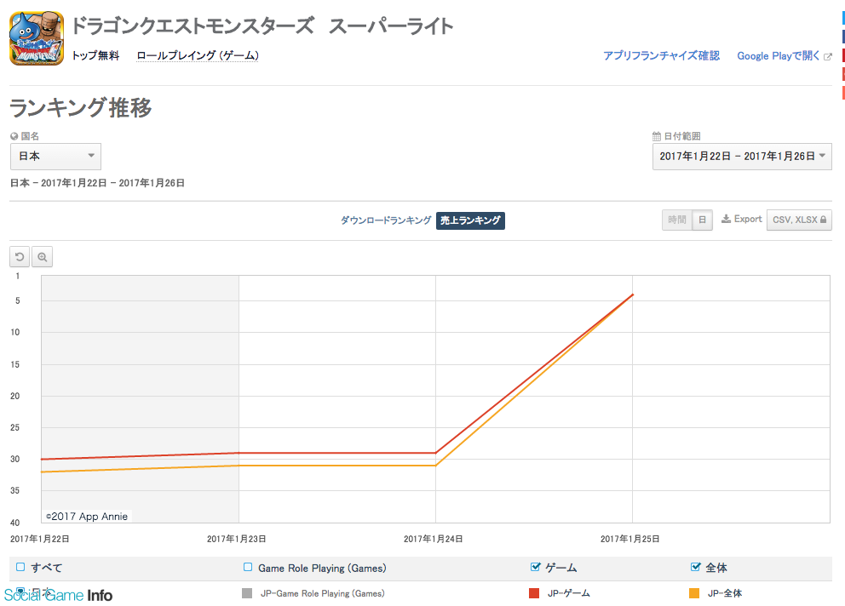Click the magnifier zoom-in chart icon
Image resolution: width=845 pixels, height=606 pixels.
[x=42, y=257]
